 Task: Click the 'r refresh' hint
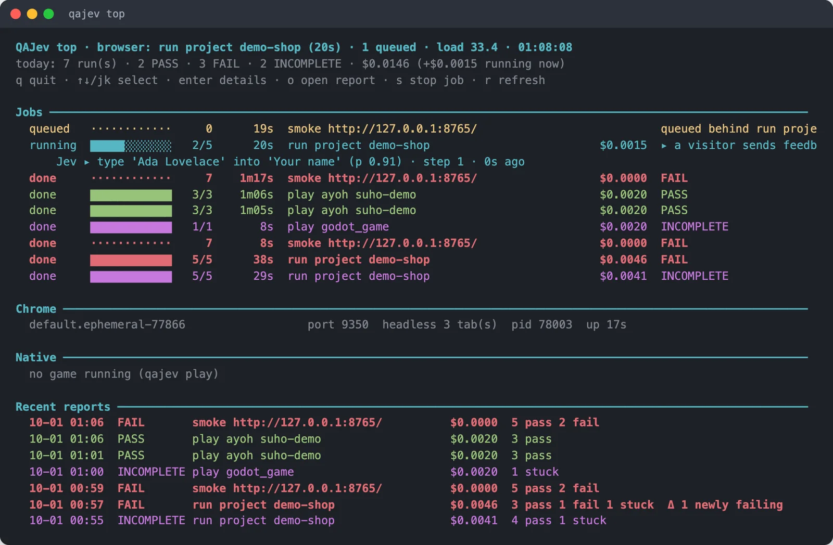tap(514, 80)
